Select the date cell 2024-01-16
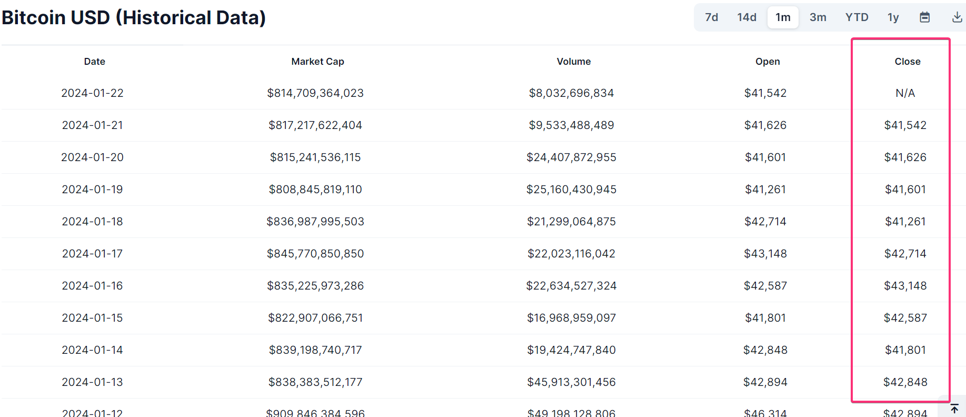The height and width of the screenshot is (417, 966). (x=92, y=286)
